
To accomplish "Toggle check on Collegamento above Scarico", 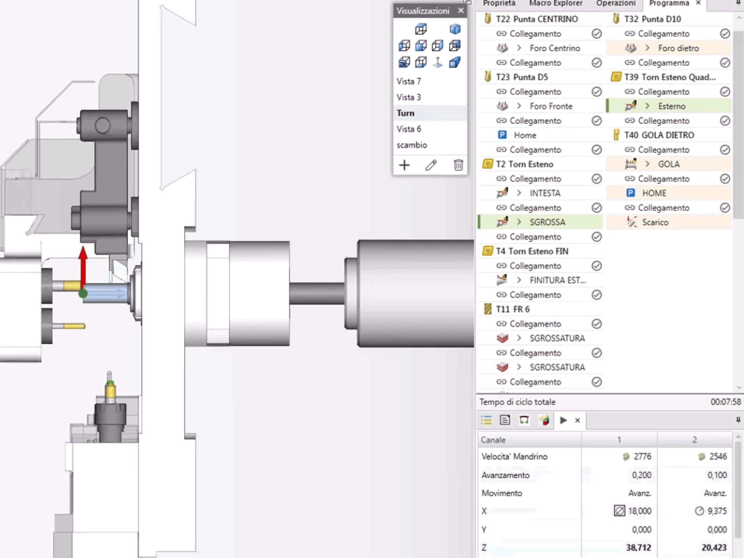I will tap(725, 208).
